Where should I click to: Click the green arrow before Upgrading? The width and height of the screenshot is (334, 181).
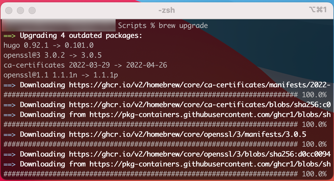10,36
